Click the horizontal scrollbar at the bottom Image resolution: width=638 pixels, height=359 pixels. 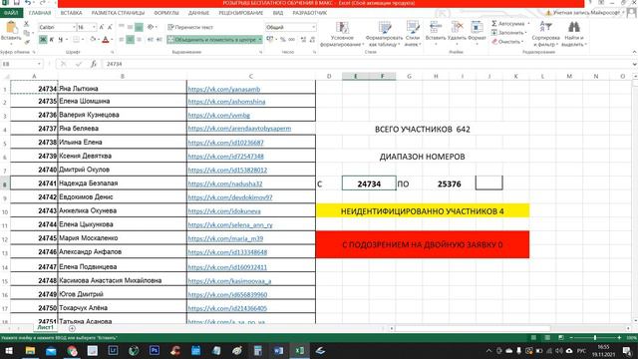pyautogui.click(x=472, y=328)
